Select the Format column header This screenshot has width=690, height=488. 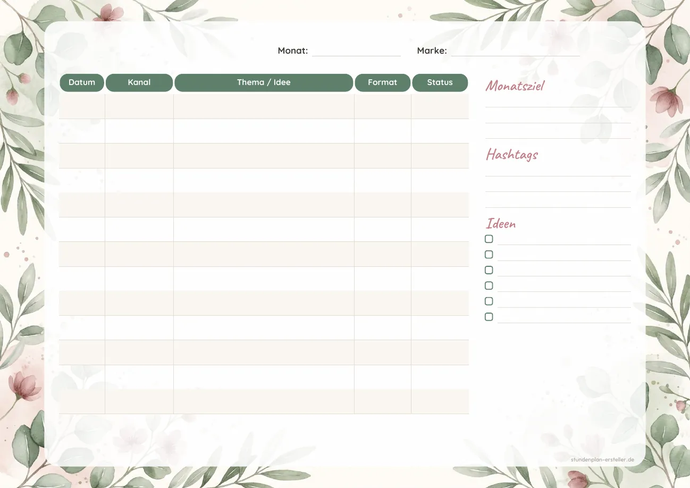pos(383,82)
